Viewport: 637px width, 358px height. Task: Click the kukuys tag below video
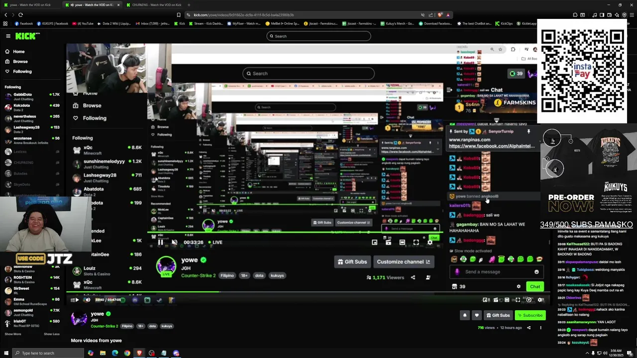[x=167, y=326]
